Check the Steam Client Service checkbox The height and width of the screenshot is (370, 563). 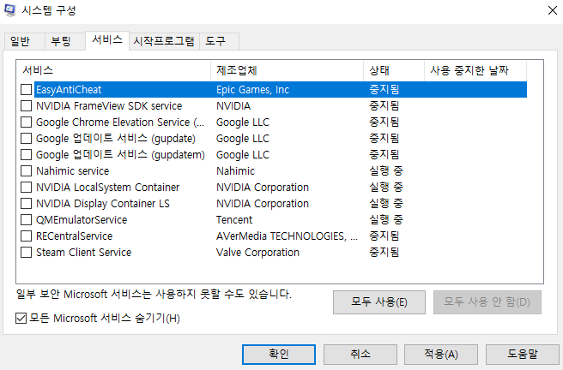27,252
